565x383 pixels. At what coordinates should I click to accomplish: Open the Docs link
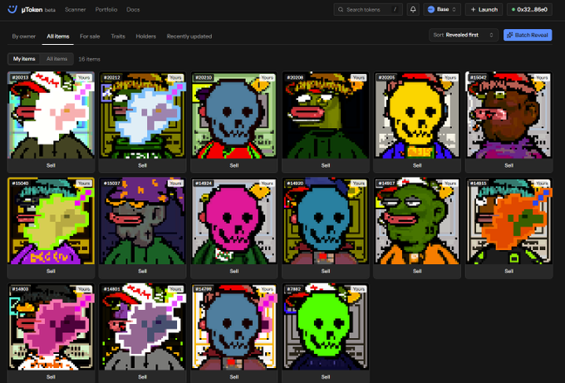[133, 9]
